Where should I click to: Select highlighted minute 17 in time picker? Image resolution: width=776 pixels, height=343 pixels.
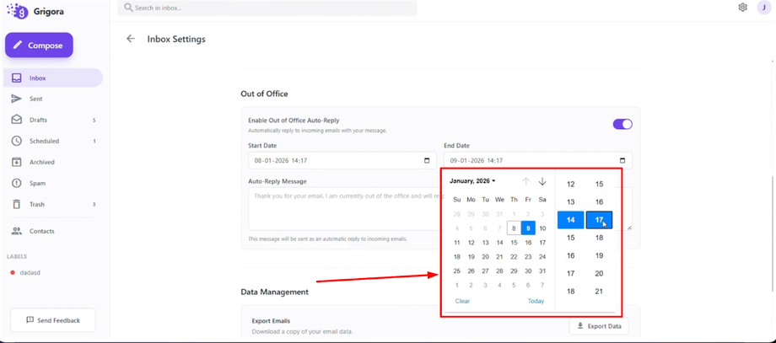coord(600,220)
